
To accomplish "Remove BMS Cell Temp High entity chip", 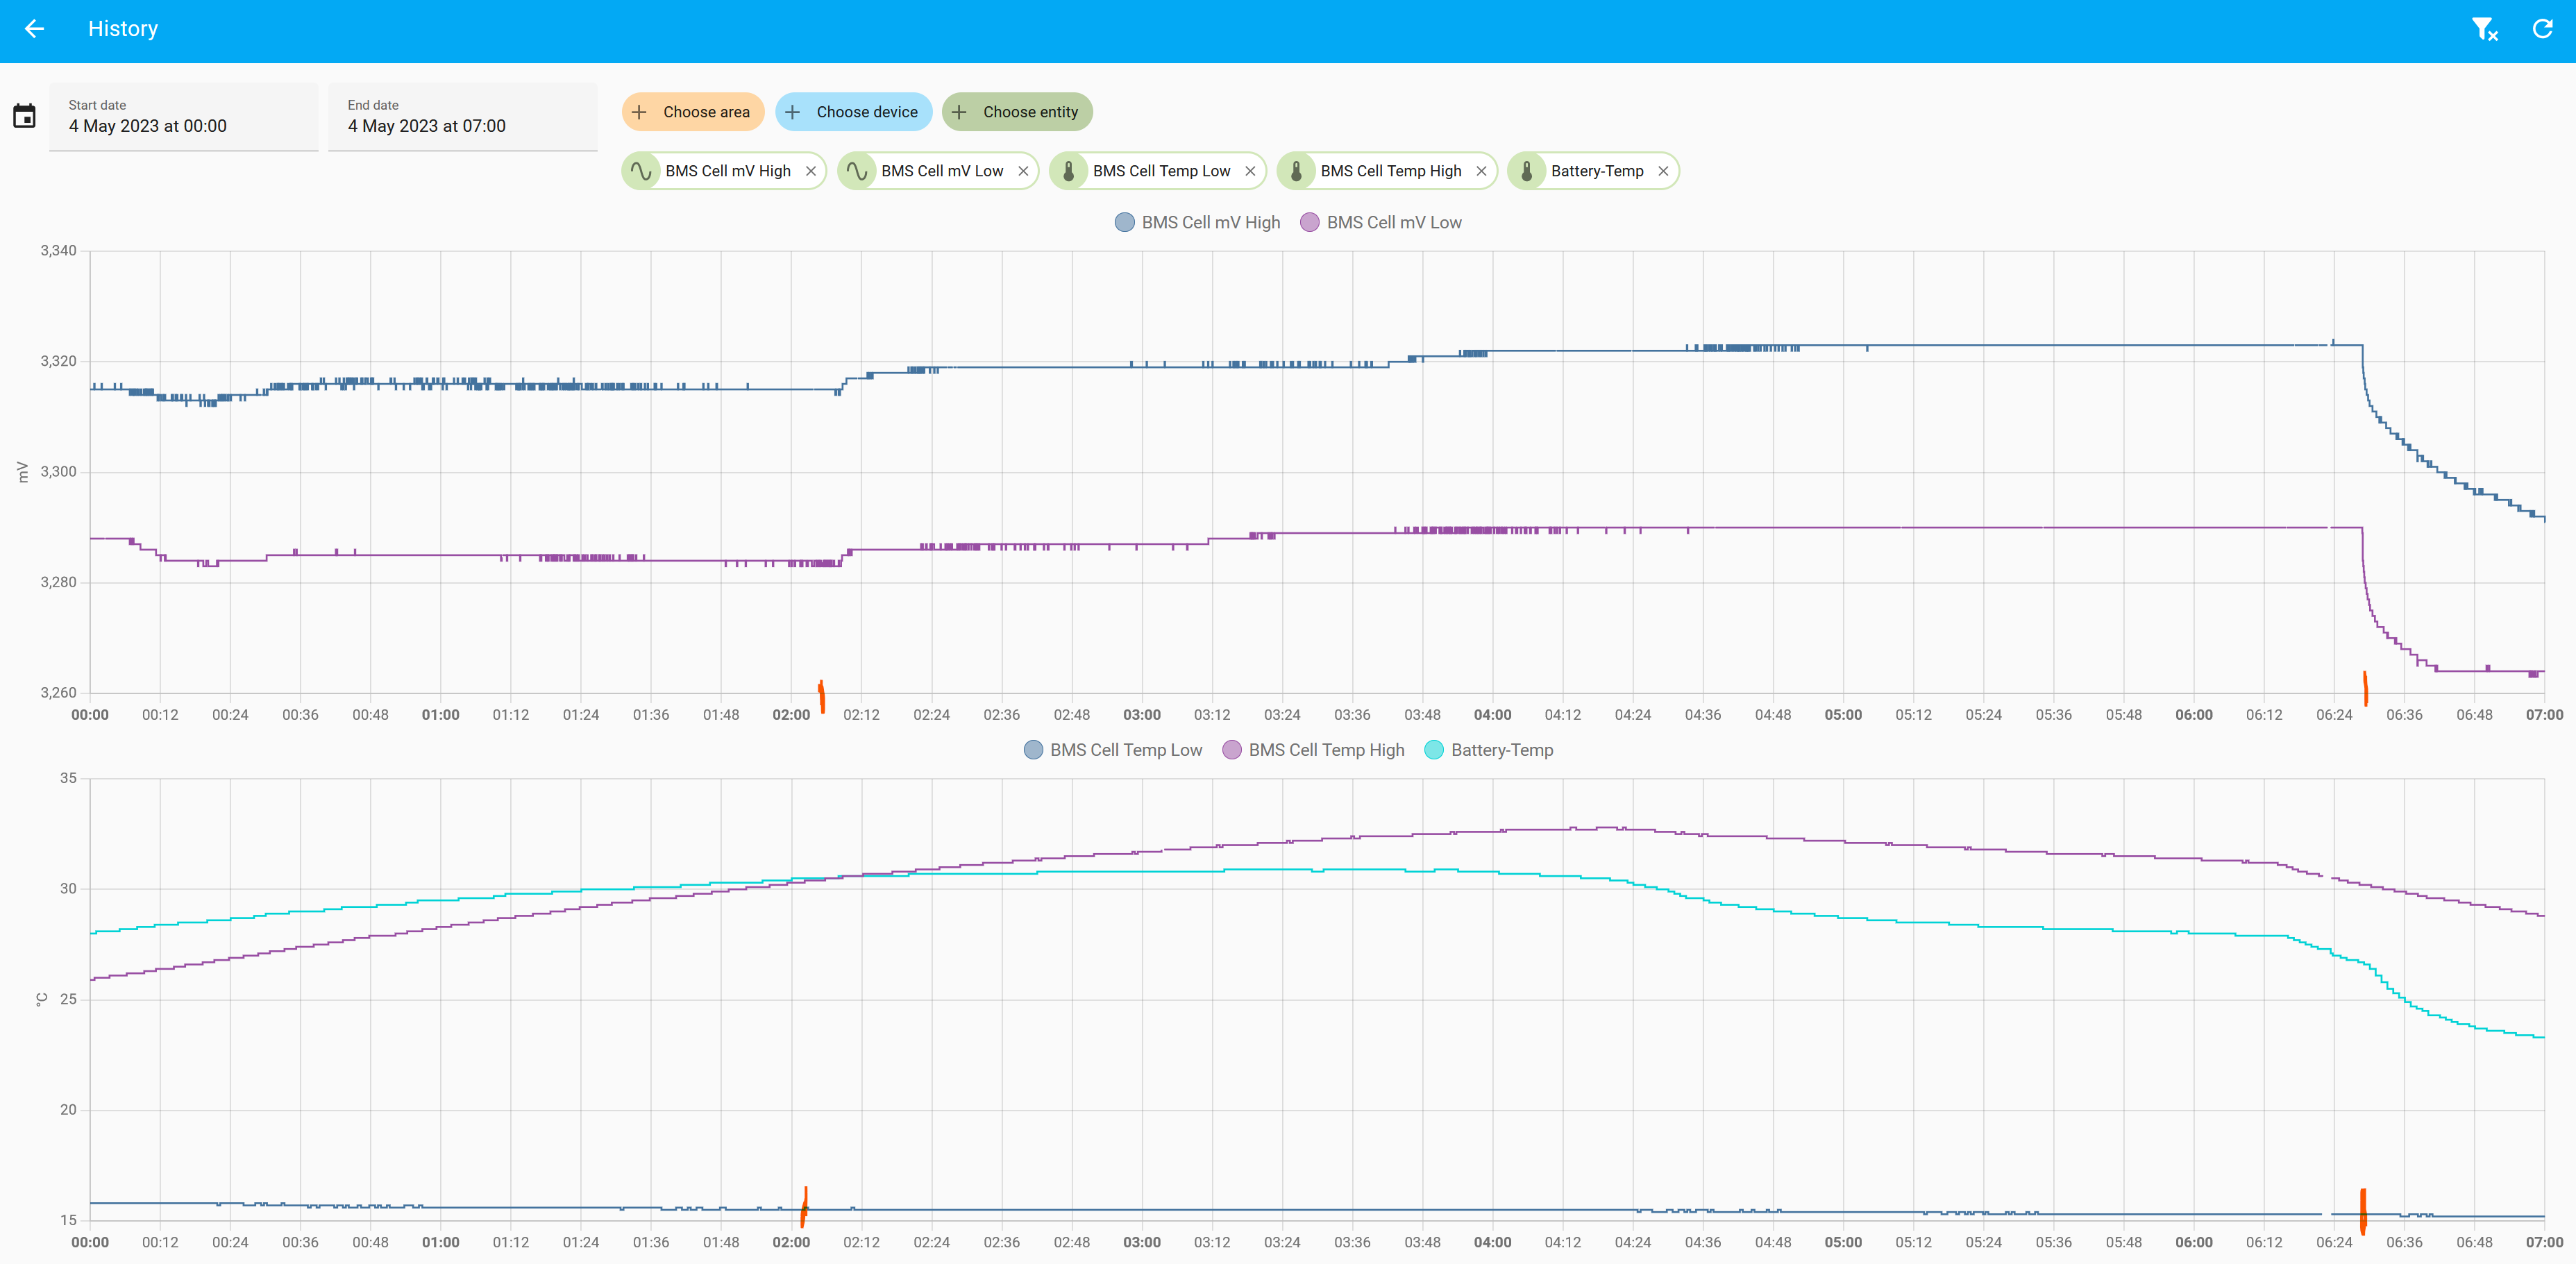I will [x=1481, y=171].
